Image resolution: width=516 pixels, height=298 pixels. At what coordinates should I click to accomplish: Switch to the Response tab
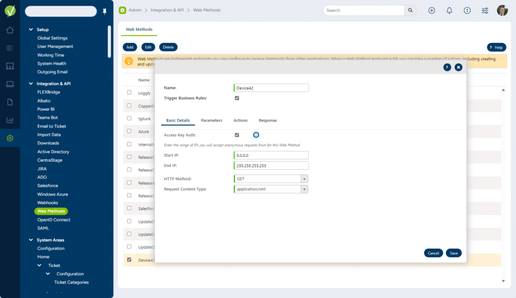click(x=268, y=121)
